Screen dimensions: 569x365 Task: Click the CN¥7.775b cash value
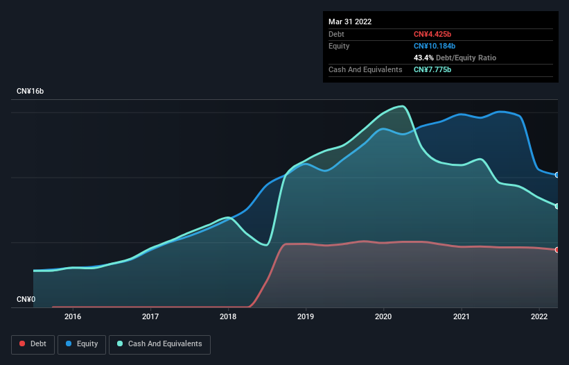pyautogui.click(x=432, y=69)
